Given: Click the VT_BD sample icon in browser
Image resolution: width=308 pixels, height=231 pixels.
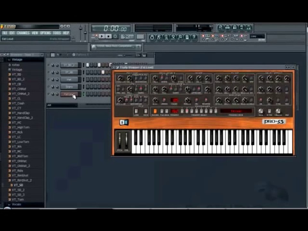Looking at the screenshot, I should [x=9, y=74].
